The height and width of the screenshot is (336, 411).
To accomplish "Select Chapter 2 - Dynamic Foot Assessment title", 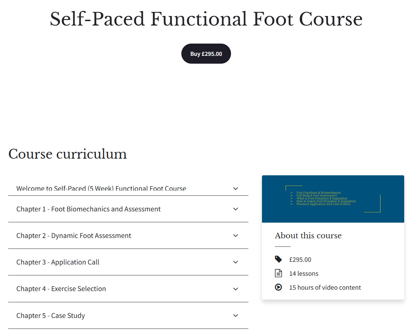I will point(73,236).
